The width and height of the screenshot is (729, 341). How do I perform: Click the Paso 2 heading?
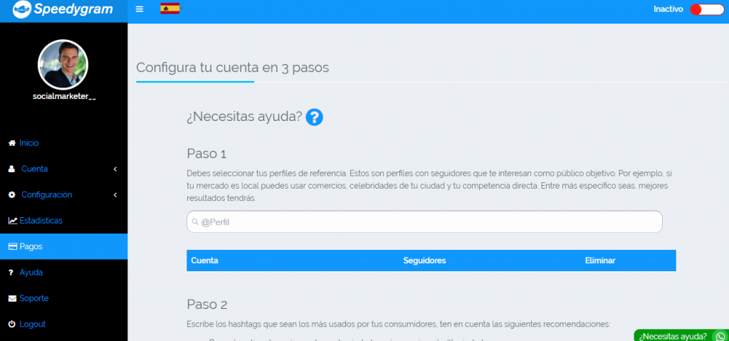tap(207, 304)
